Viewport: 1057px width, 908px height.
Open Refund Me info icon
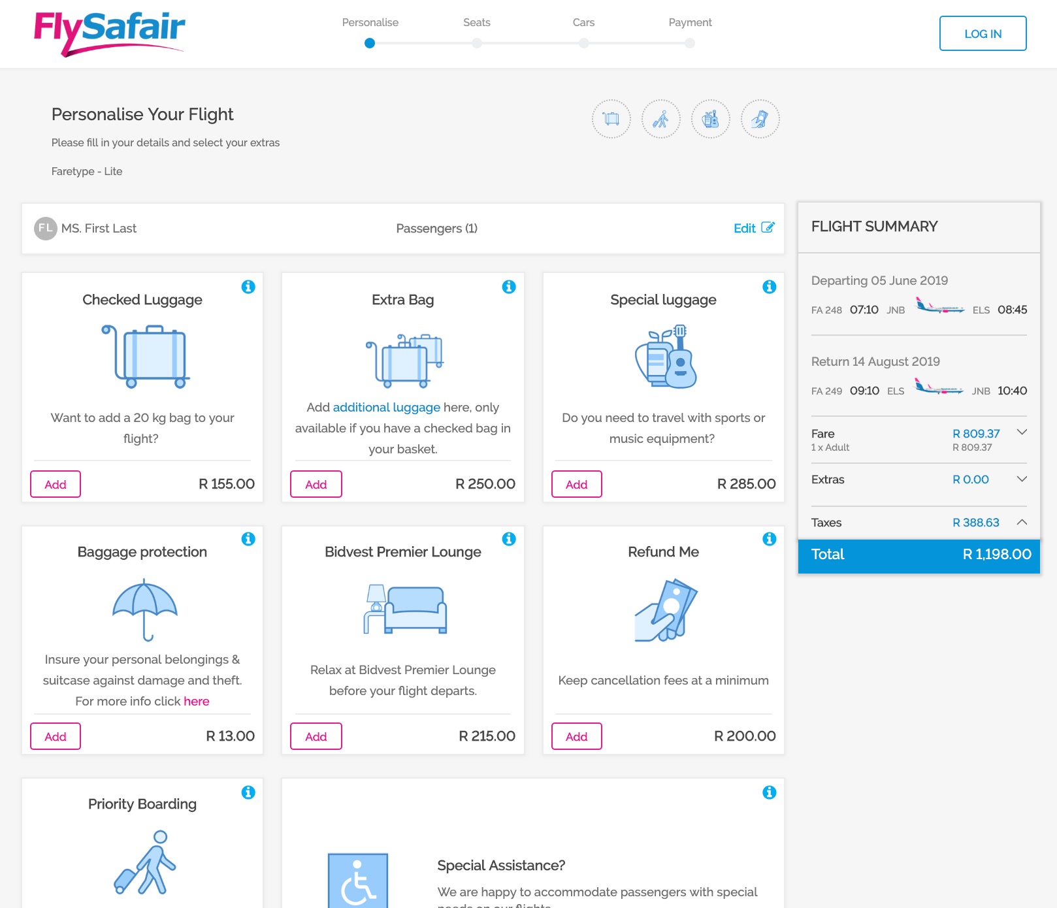(770, 539)
